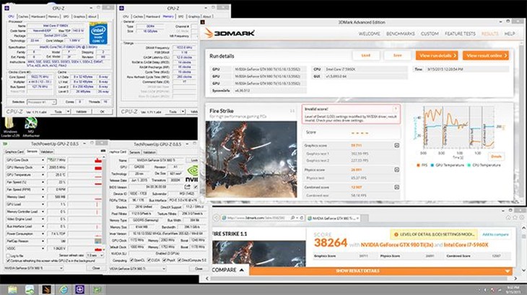Image resolution: width=527 pixels, height=295 pixels.
Task: Open the Processor selection dropdown in CPU-Z
Action: 42,101
